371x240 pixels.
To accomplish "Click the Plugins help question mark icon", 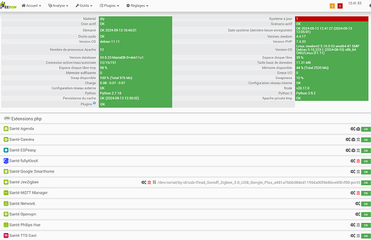I will coord(95,103).
